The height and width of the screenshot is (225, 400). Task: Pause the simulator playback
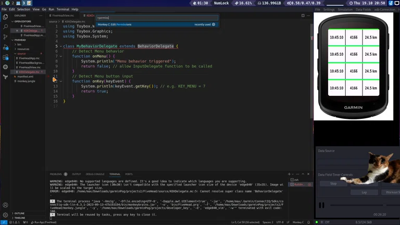(321, 205)
